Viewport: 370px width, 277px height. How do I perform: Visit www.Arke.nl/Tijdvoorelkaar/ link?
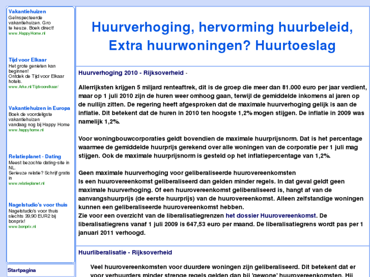point(33,87)
